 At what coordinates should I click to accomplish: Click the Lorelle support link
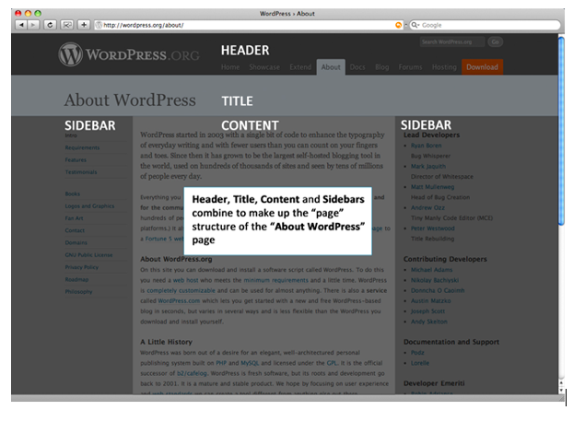420,363
